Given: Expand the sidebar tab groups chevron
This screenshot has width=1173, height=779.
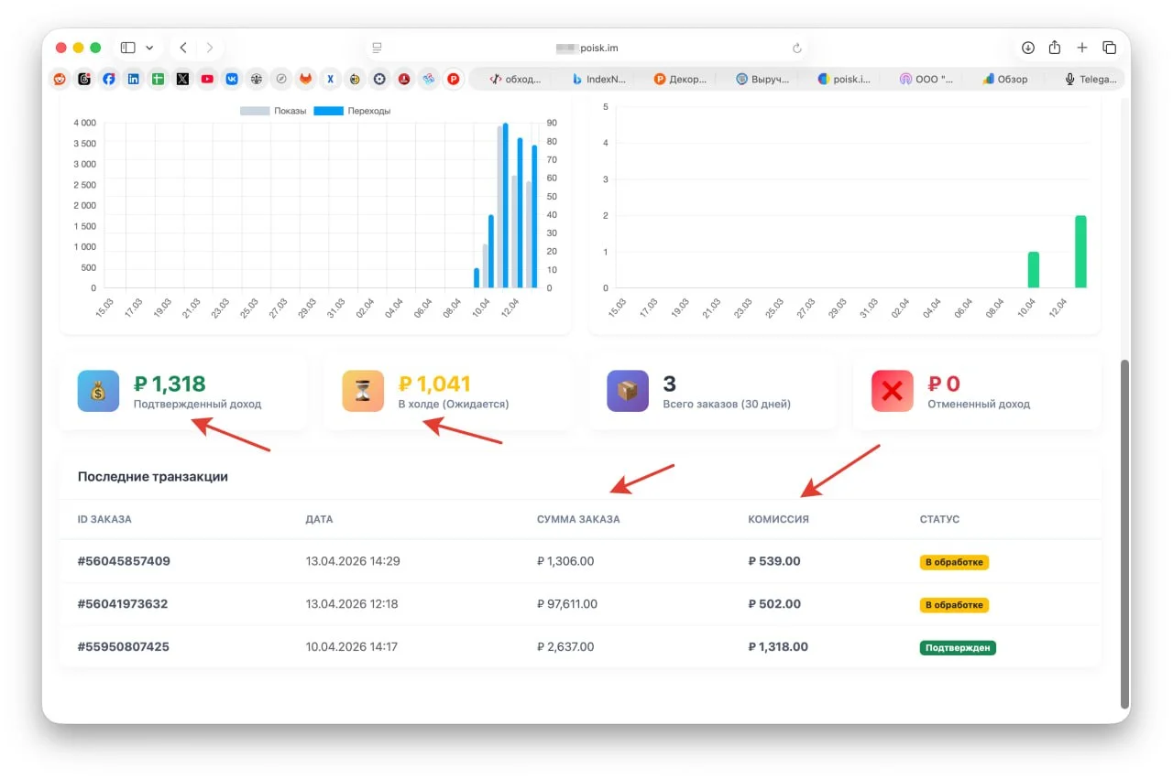Looking at the screenshot, I should 149,48.
